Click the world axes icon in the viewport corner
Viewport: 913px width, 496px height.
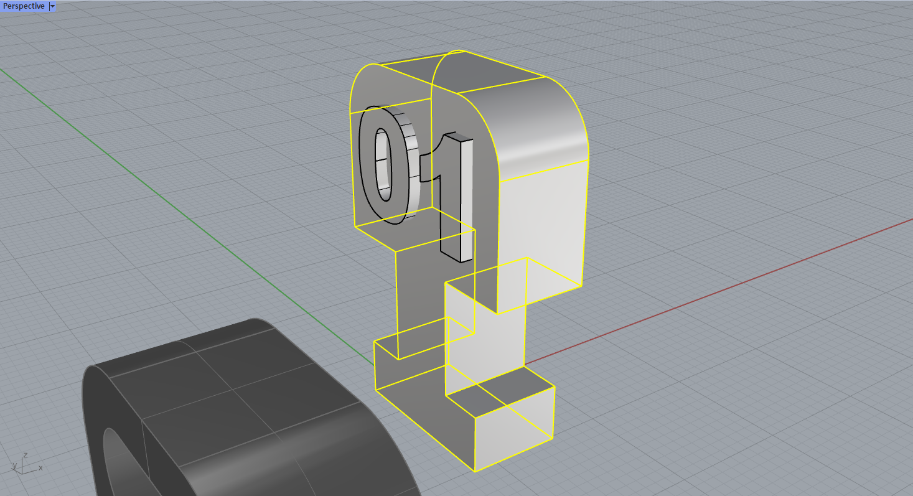click(x=26, y=464)
